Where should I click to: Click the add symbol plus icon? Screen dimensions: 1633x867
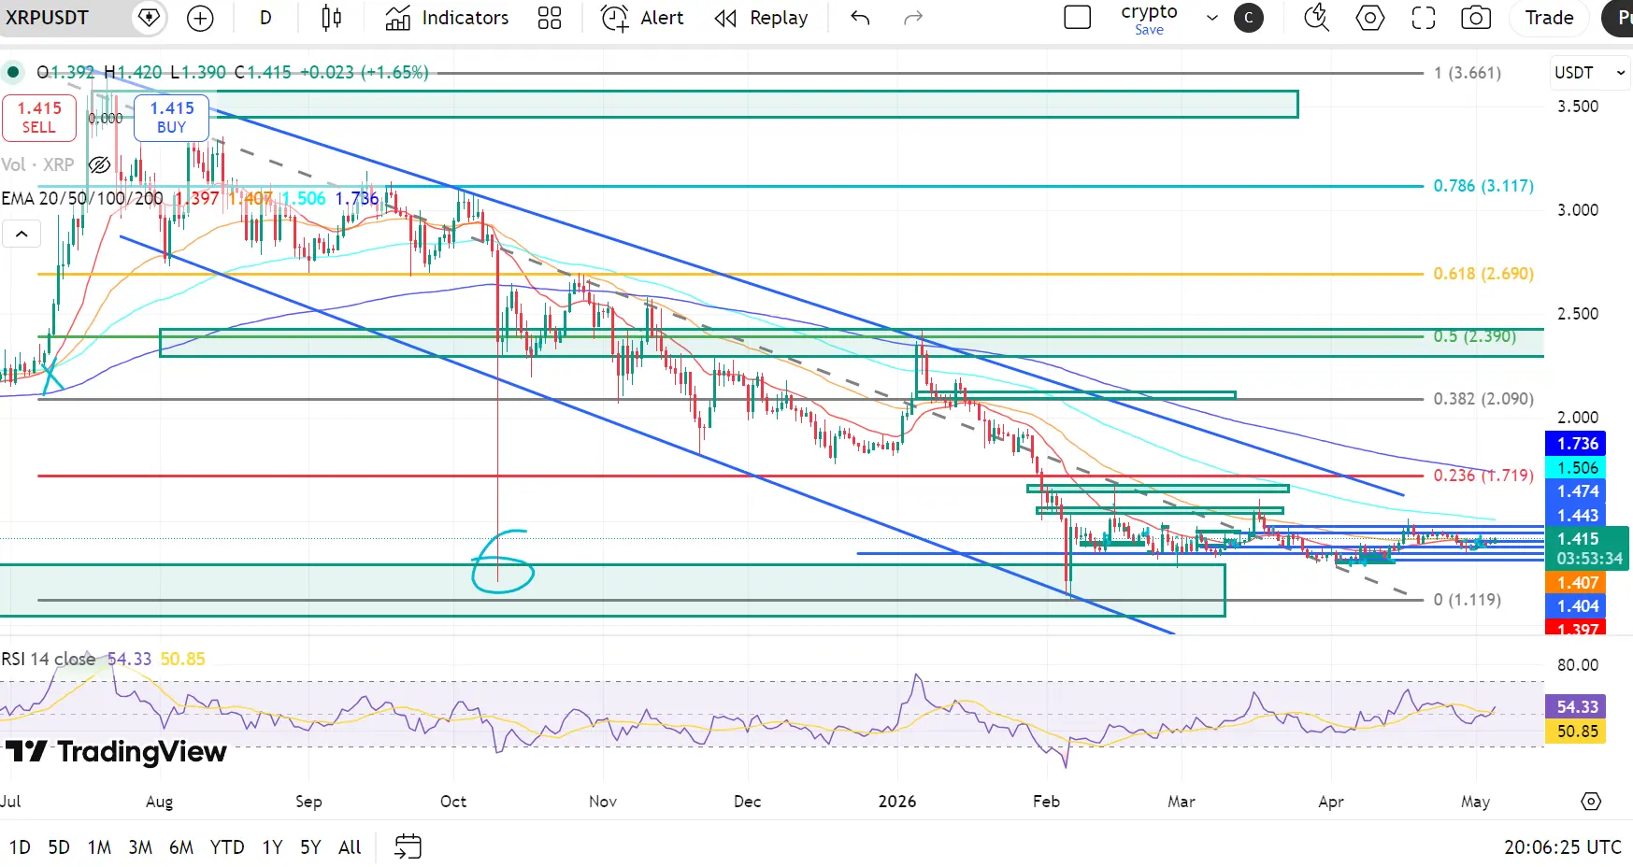click(200, 18)
